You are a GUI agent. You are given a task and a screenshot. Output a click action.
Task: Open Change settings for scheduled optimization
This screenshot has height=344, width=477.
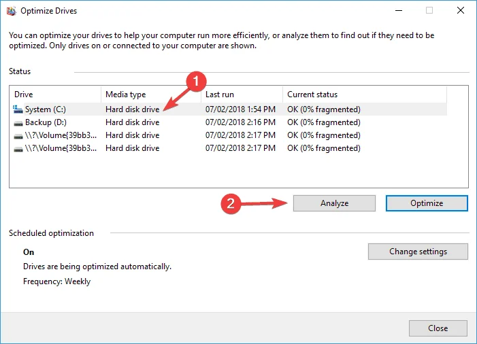pyautogui.click(x=418, y=252)
